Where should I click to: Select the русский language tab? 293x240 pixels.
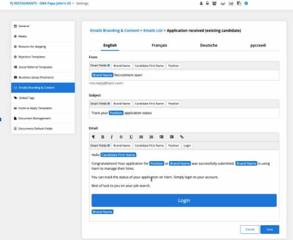[x=258, y=45]
